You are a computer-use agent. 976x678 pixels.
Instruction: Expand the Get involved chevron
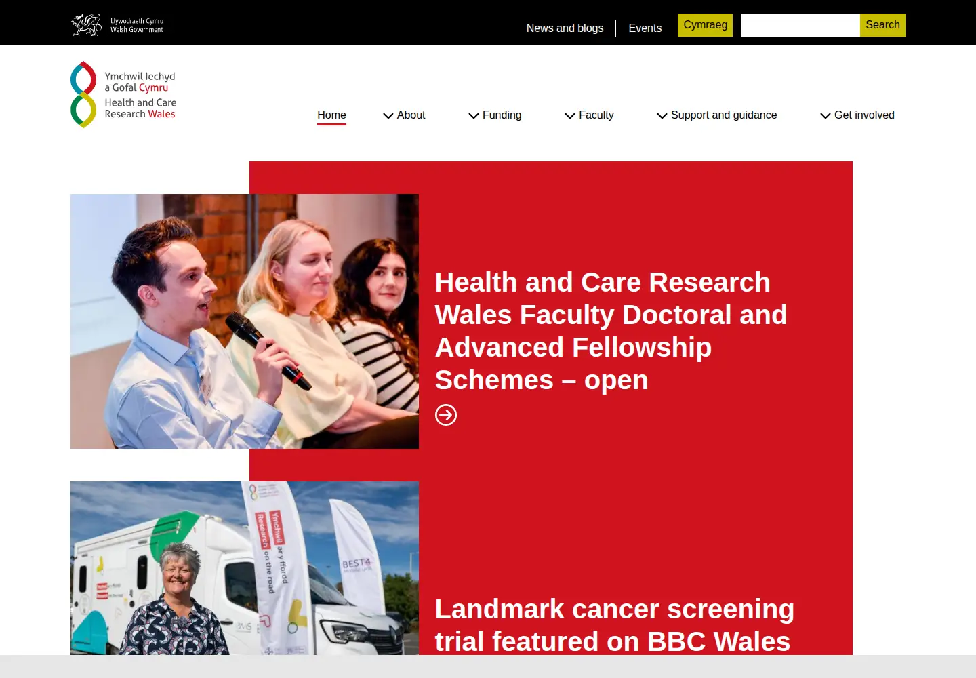point(826,116)
